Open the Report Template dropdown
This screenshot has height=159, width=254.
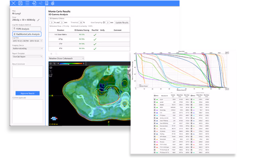[x=28, y=57]
